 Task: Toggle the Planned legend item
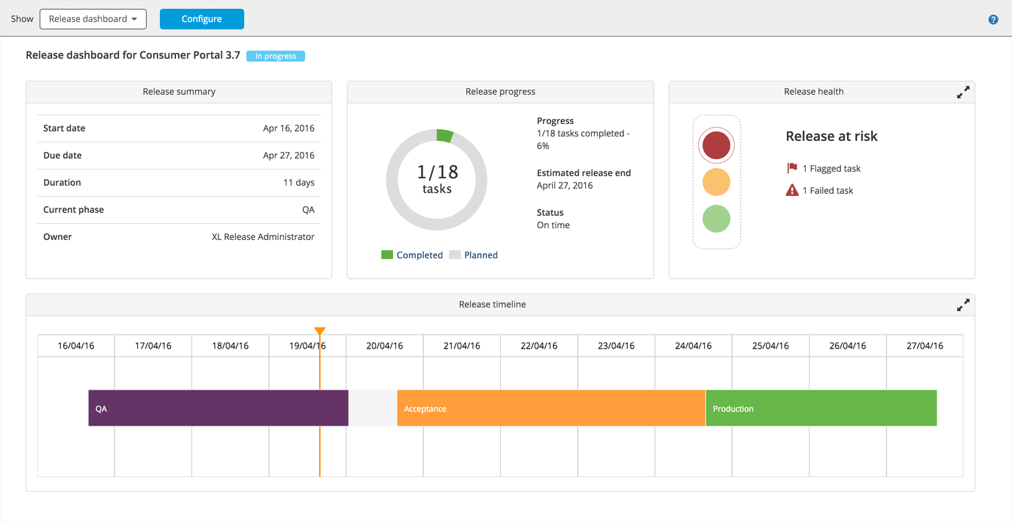coord(474,255)
